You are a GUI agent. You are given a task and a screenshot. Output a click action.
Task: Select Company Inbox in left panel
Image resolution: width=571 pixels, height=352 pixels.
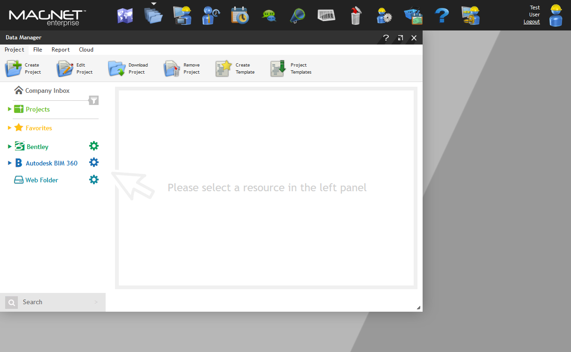[x=42, y=90]
